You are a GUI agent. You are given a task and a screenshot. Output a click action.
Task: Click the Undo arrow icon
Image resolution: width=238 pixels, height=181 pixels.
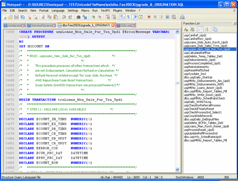[64, 17]
